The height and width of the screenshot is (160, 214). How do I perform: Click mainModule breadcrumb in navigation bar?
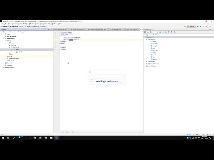pos(13,27)
